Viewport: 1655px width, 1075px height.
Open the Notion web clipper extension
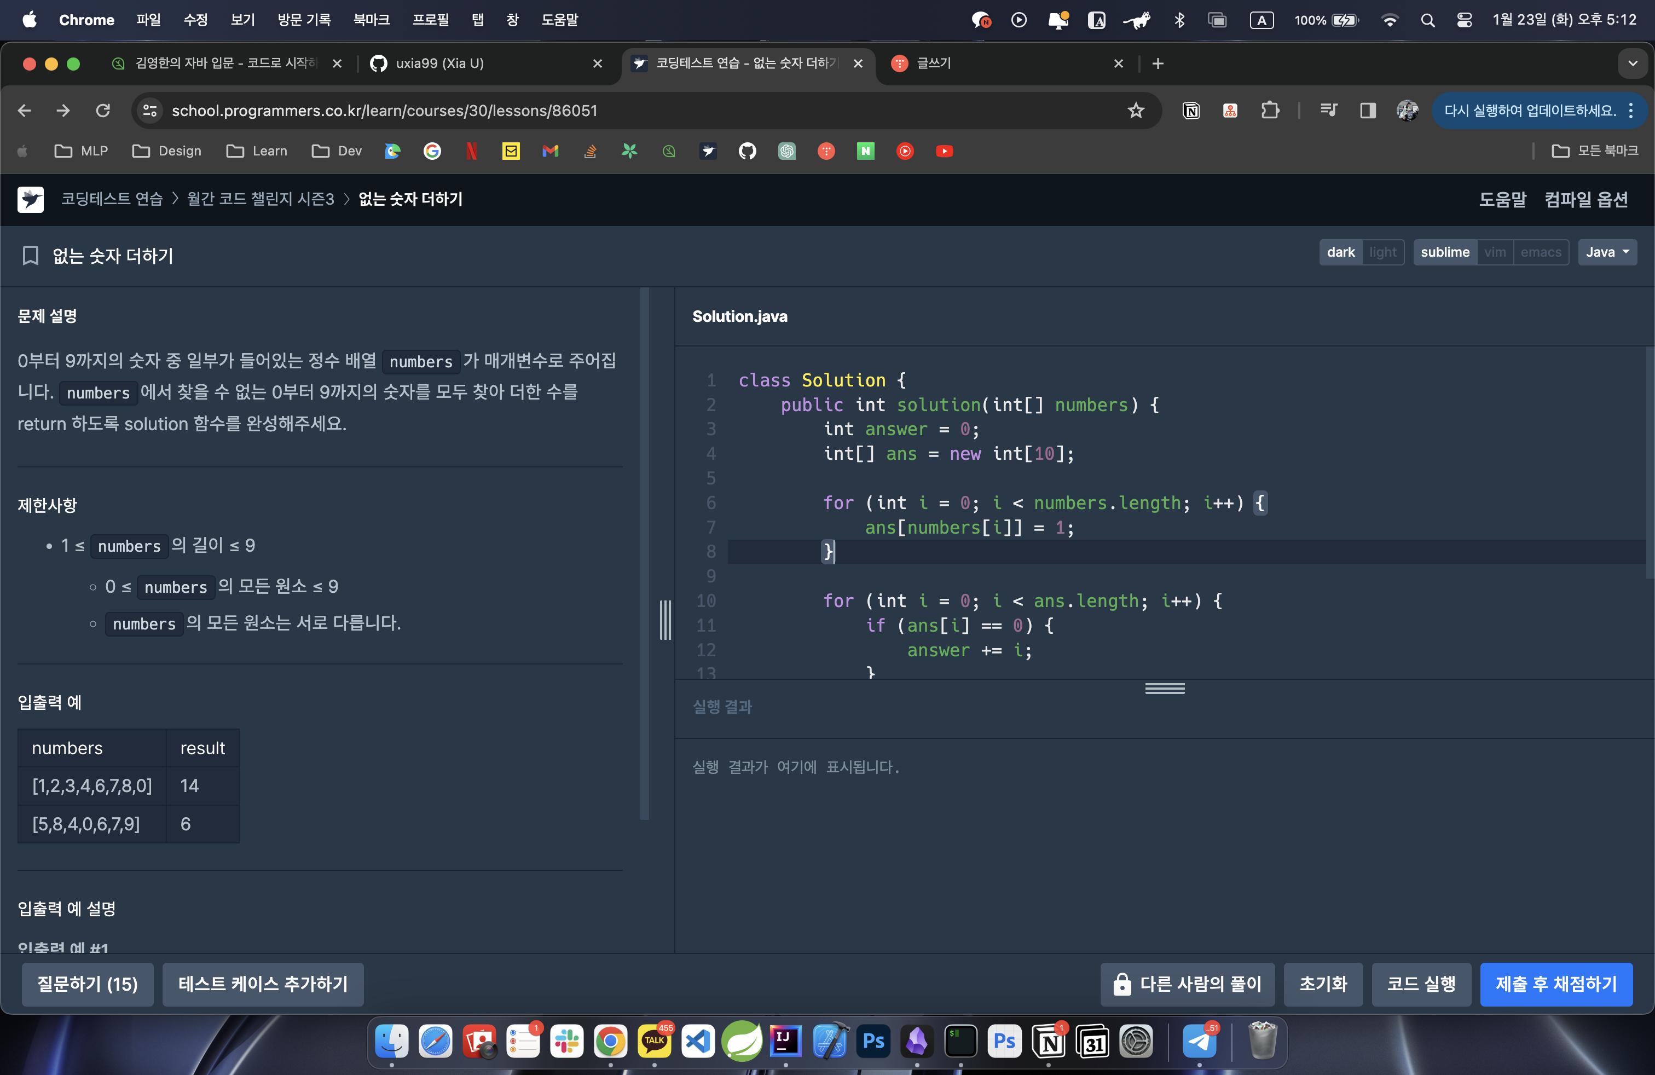coord(1190,111)
